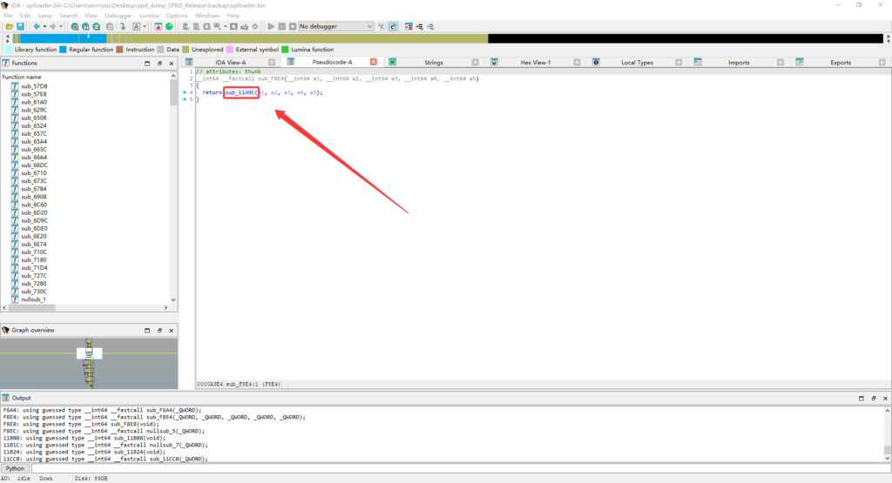Maximize the Output panel
The height and width of the screenshot is (483, 892).
862,399
